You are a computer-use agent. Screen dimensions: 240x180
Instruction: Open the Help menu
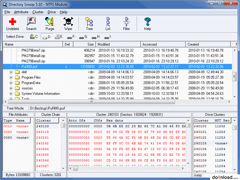tap(64, 12)
